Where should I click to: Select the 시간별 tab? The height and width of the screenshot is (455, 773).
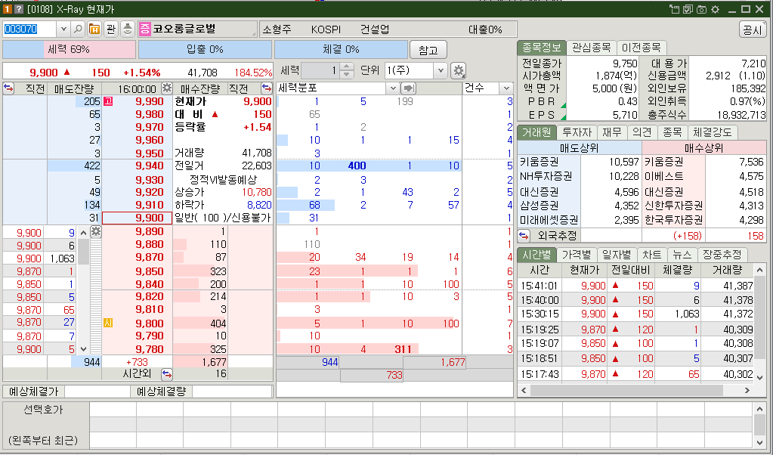click(536, 255)
